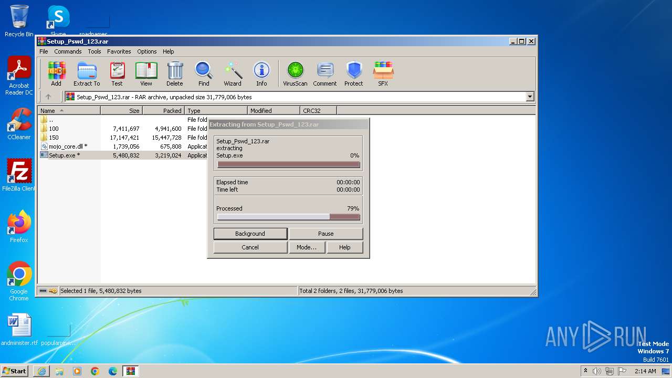The image size is (672, 378).
Task: Click the clock showing 2:14 AM
Action: [x=645, y=371]
